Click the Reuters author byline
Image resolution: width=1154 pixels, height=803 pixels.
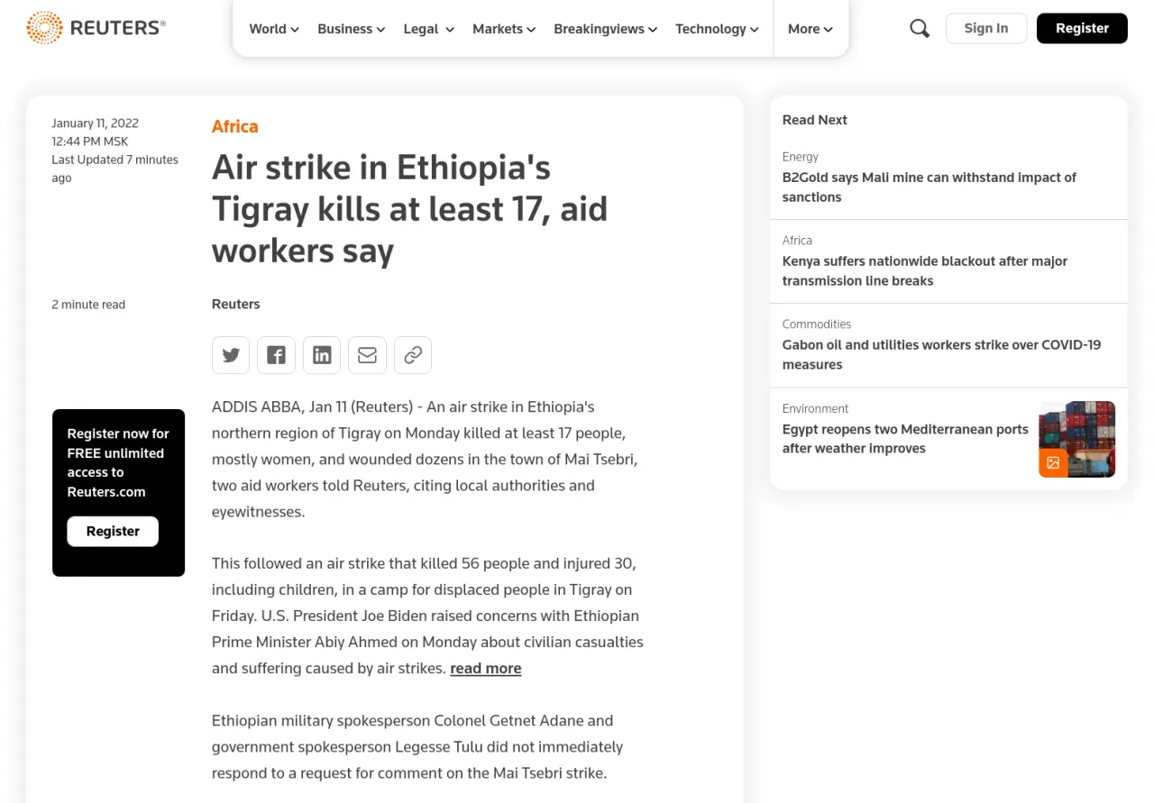click(236, 304)
